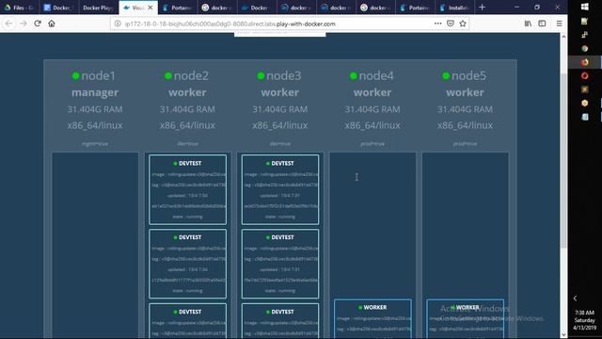Go forward to next page

[24, 24]
